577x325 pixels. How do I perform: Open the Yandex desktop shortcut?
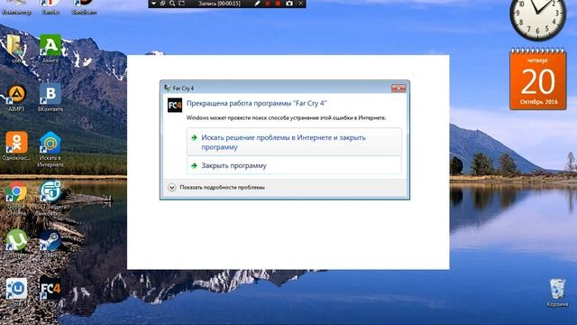point(50,7)
